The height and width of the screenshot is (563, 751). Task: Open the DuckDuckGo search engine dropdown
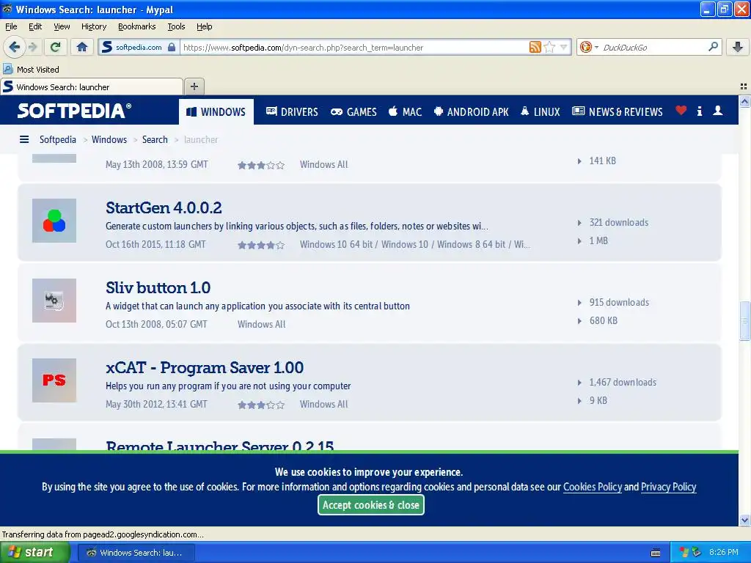589,47
